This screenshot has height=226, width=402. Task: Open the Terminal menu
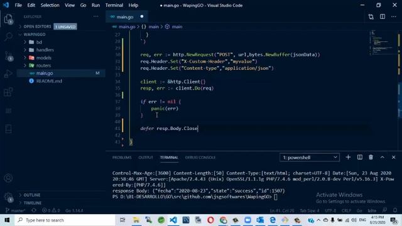pyautogui.click(x=114, y=5)
